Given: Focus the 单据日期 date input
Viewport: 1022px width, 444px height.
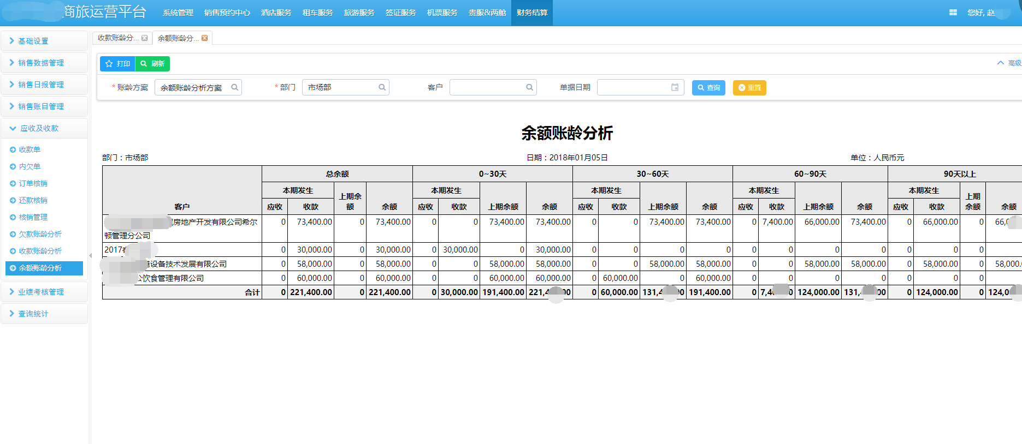Looking at the screenshot, I should (x=641, y=87).
